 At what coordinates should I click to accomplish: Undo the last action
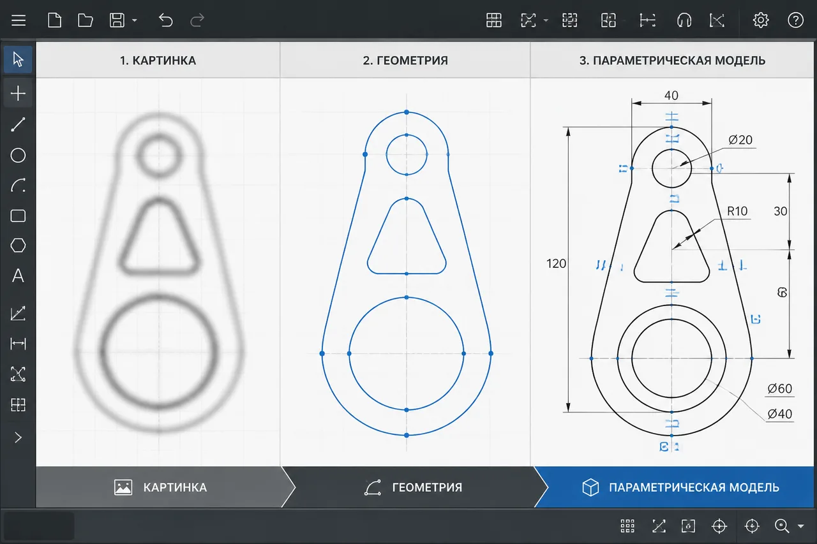165,20
